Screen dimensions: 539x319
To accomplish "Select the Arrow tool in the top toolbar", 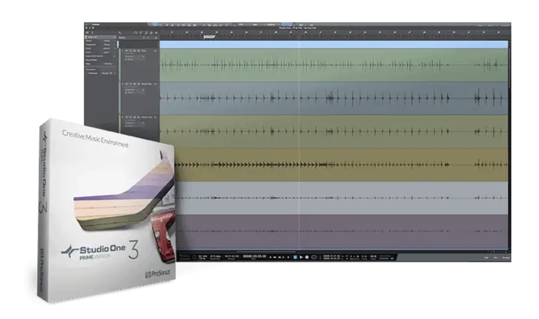I will [155, 25].
